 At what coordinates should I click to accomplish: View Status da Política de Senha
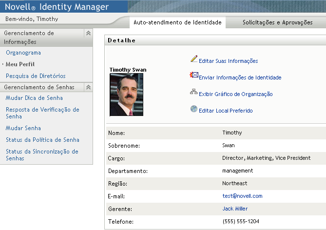(x=42, y=140)
